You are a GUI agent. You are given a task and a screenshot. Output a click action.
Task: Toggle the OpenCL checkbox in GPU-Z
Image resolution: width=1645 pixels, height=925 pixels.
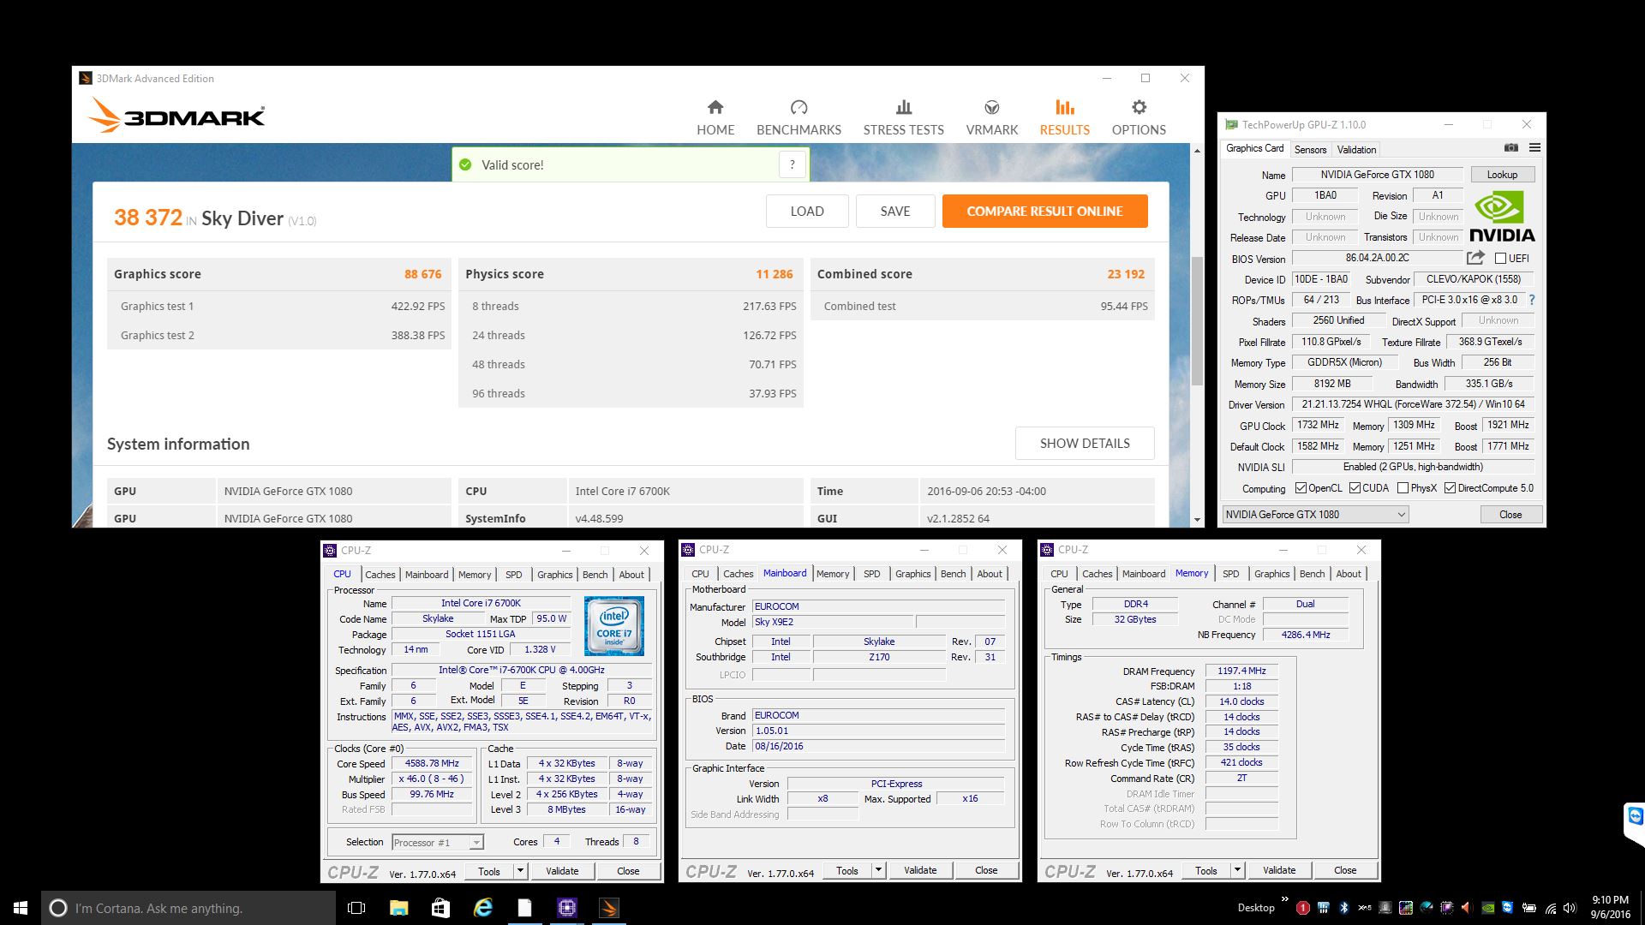1301,488
